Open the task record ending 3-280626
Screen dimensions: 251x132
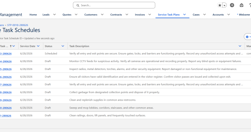6,54
